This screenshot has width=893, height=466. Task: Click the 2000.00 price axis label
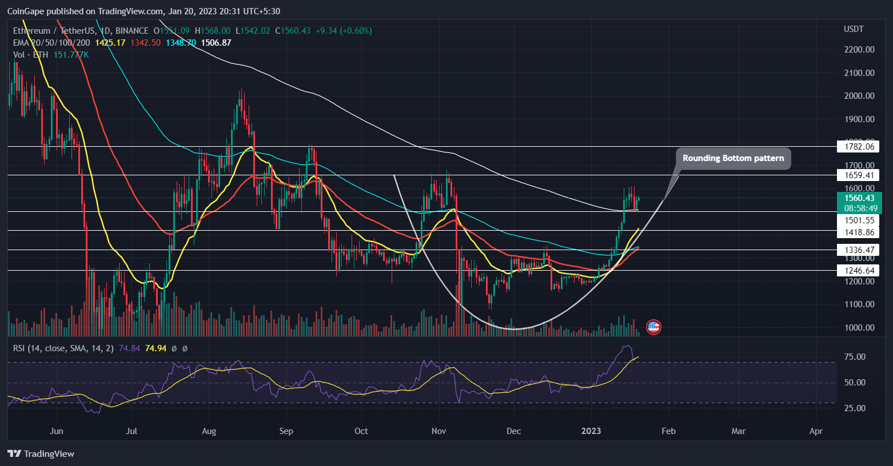click(859, 96)
